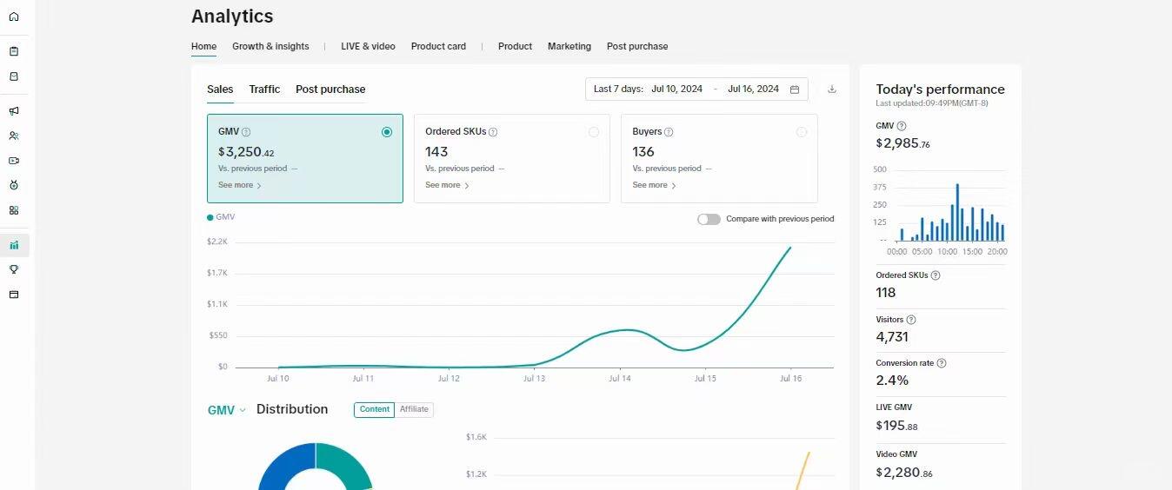
Task: Open the Home icon in the sidebar
Action: (14, 17)
